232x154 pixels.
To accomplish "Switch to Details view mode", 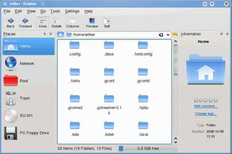I will [x=56, y=23].
